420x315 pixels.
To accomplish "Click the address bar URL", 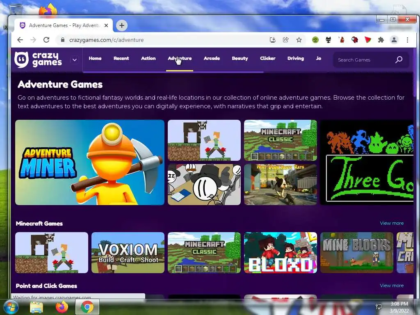I will tap(106, 40).
